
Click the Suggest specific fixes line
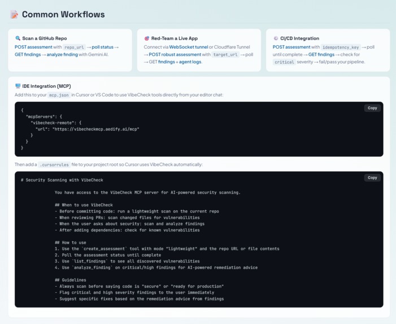point(139,299)
